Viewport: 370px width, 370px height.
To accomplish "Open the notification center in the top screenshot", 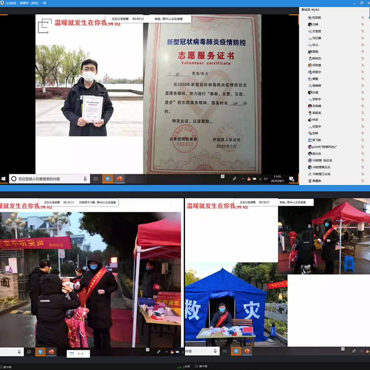I will click(x=292, y=179).
